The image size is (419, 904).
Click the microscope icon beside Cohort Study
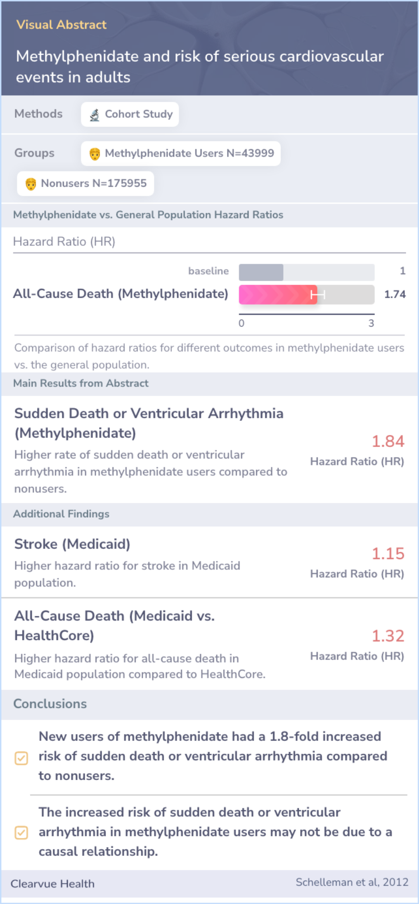(94, 115)
